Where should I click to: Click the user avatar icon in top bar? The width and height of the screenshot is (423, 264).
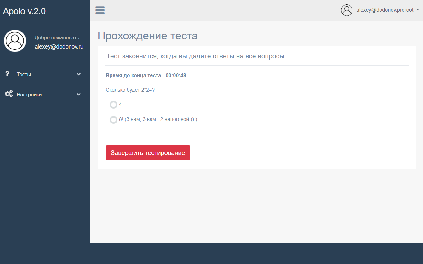click(x=347, y=10)
